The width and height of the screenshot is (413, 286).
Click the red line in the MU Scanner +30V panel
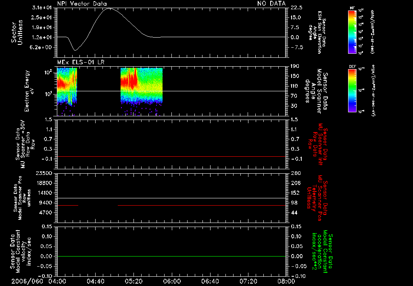tap(171, 156)
